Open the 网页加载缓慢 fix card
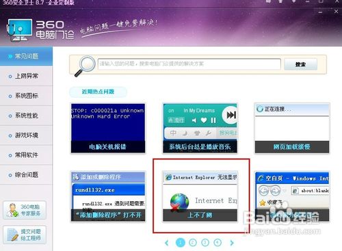The image size is (342, 251). point(292,128)
